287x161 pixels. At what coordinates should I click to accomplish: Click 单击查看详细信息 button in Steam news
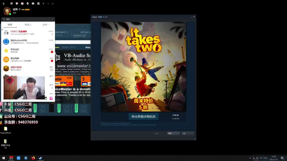point(143,117)
